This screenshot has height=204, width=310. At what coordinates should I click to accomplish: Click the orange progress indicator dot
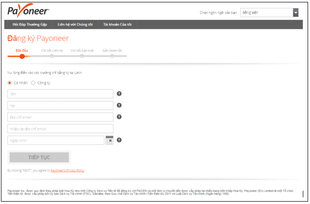pos(22,56)
